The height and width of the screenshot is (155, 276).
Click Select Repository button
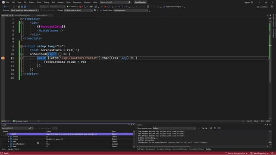[260, 153]
